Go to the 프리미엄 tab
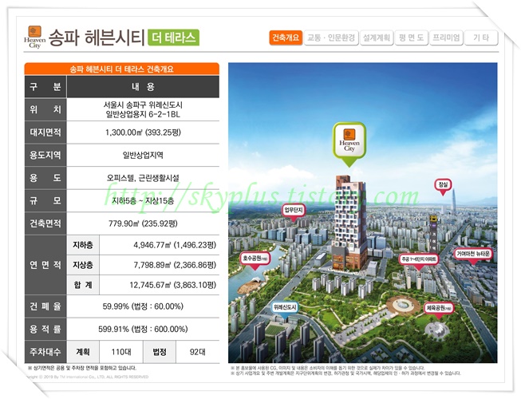Viewport: 521px width, 399px height. coord(446,38)
